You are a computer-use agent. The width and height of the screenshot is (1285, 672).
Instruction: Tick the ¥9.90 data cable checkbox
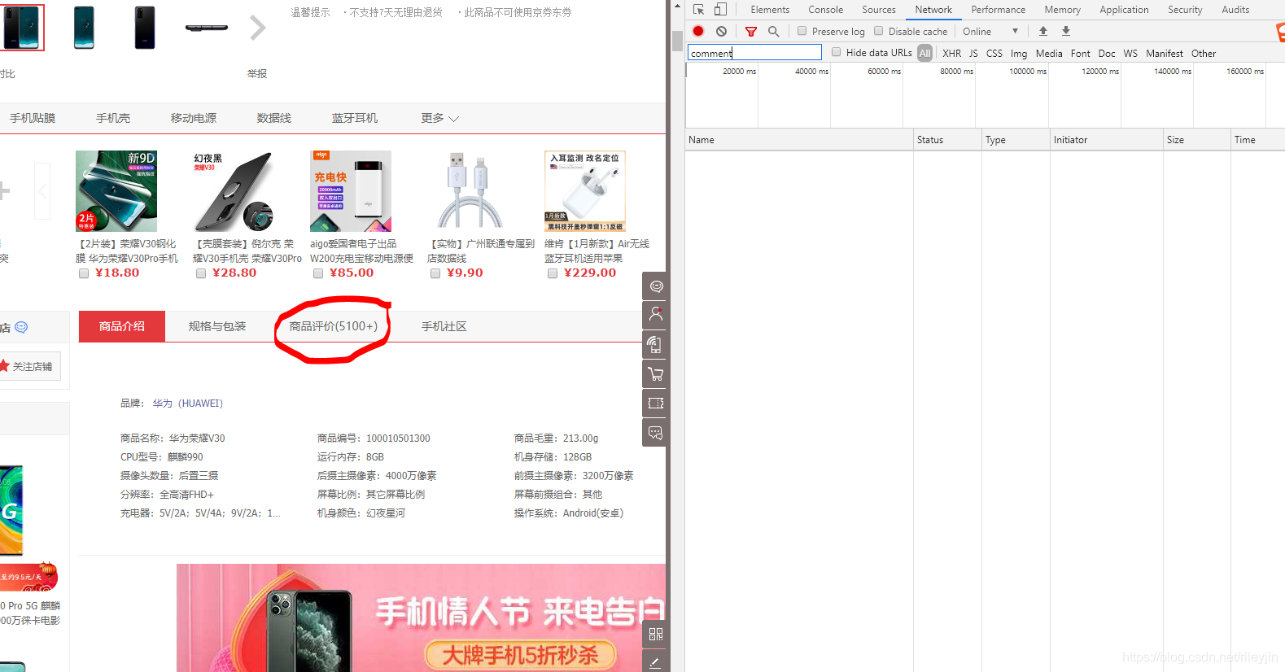(x=435, y=273)
